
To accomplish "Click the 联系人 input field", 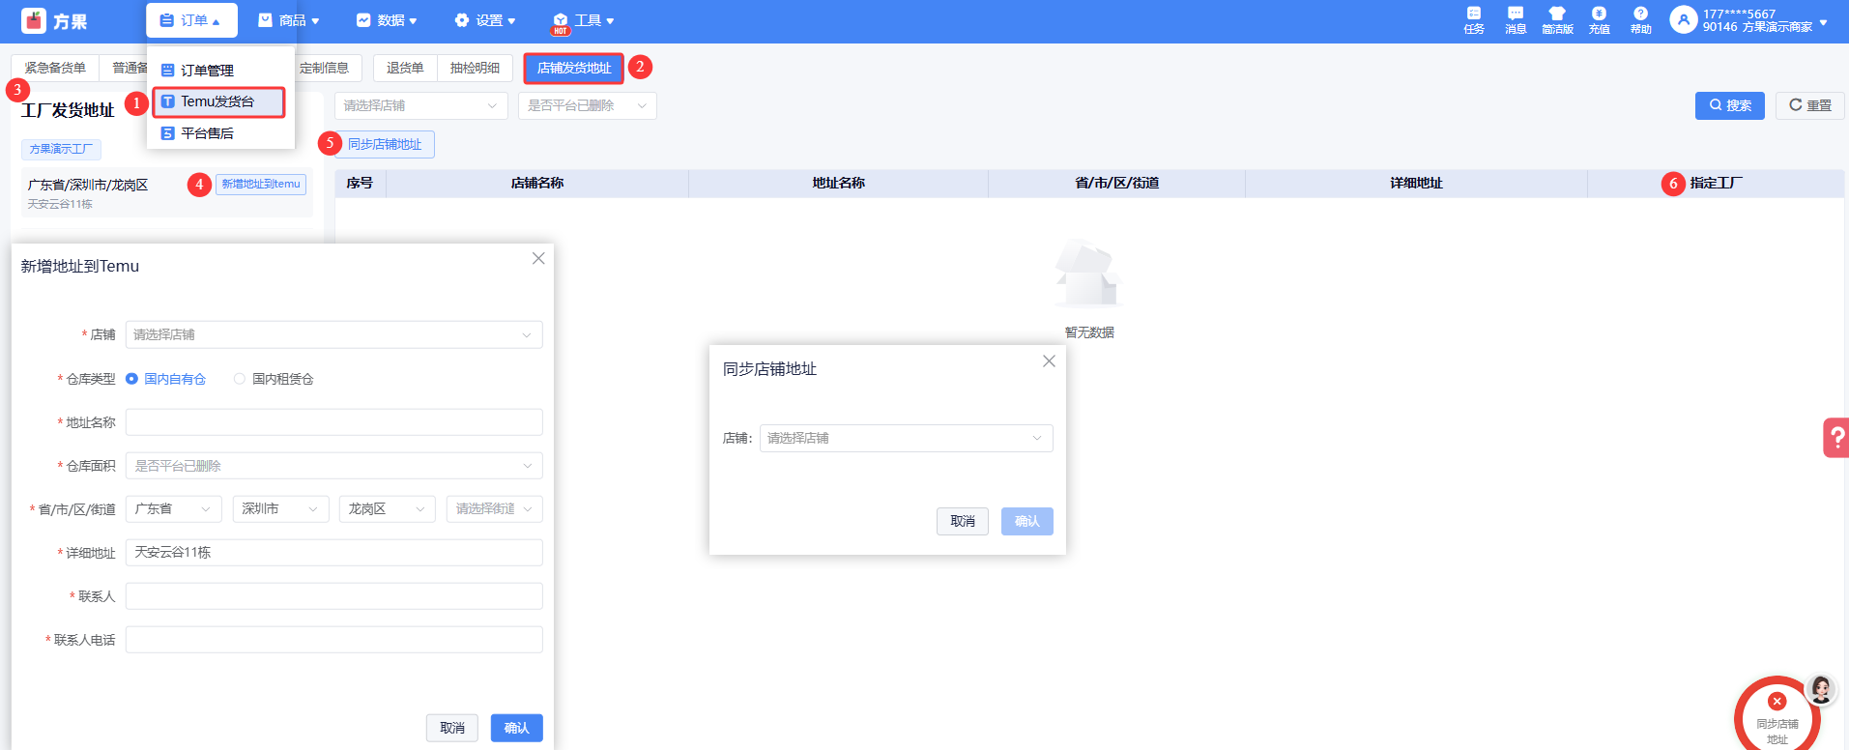I will [x=333, y=596].
